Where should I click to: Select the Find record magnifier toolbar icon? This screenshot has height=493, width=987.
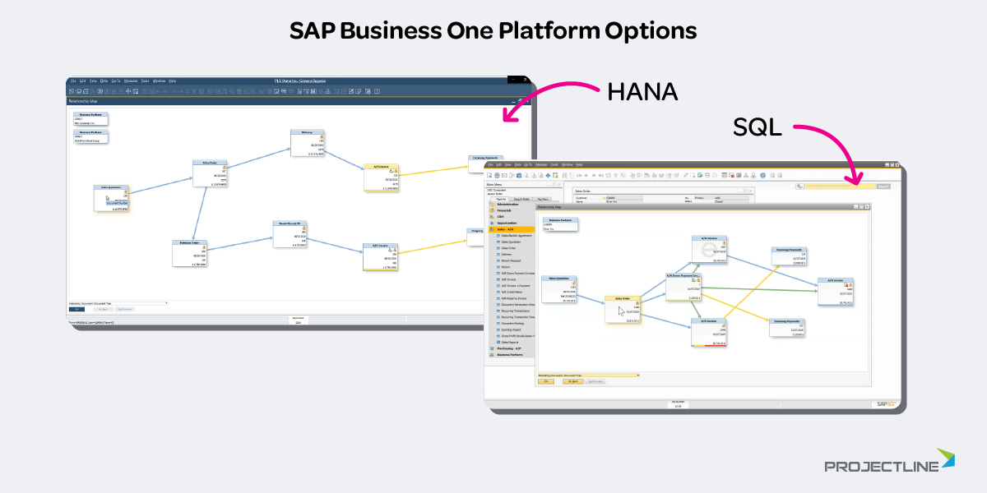564,175
